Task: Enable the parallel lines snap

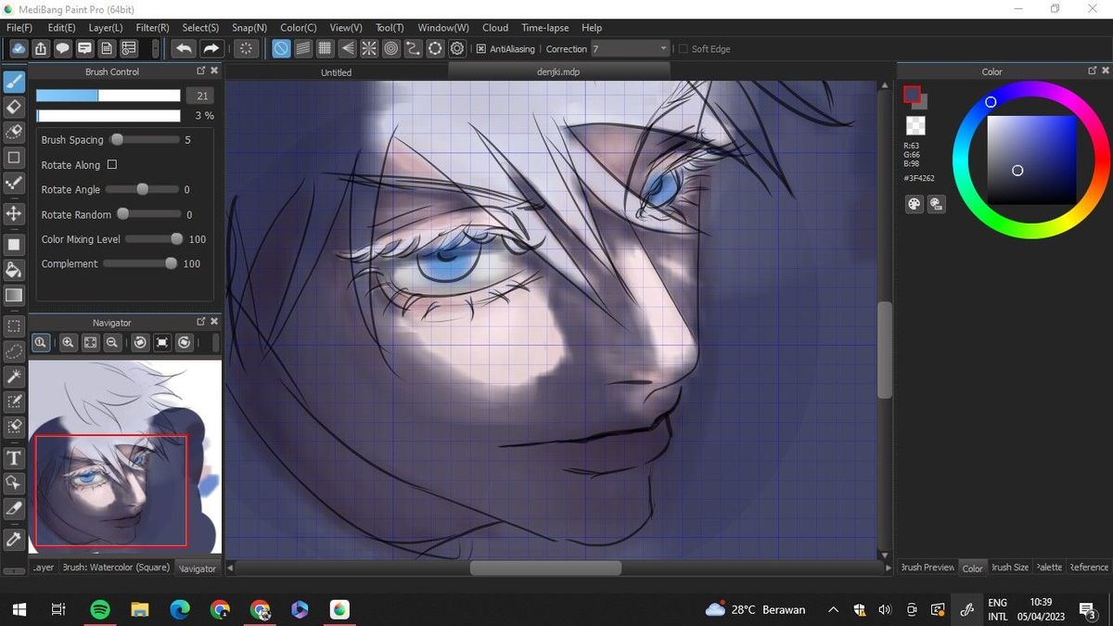Action: click(x=303, y=48)
